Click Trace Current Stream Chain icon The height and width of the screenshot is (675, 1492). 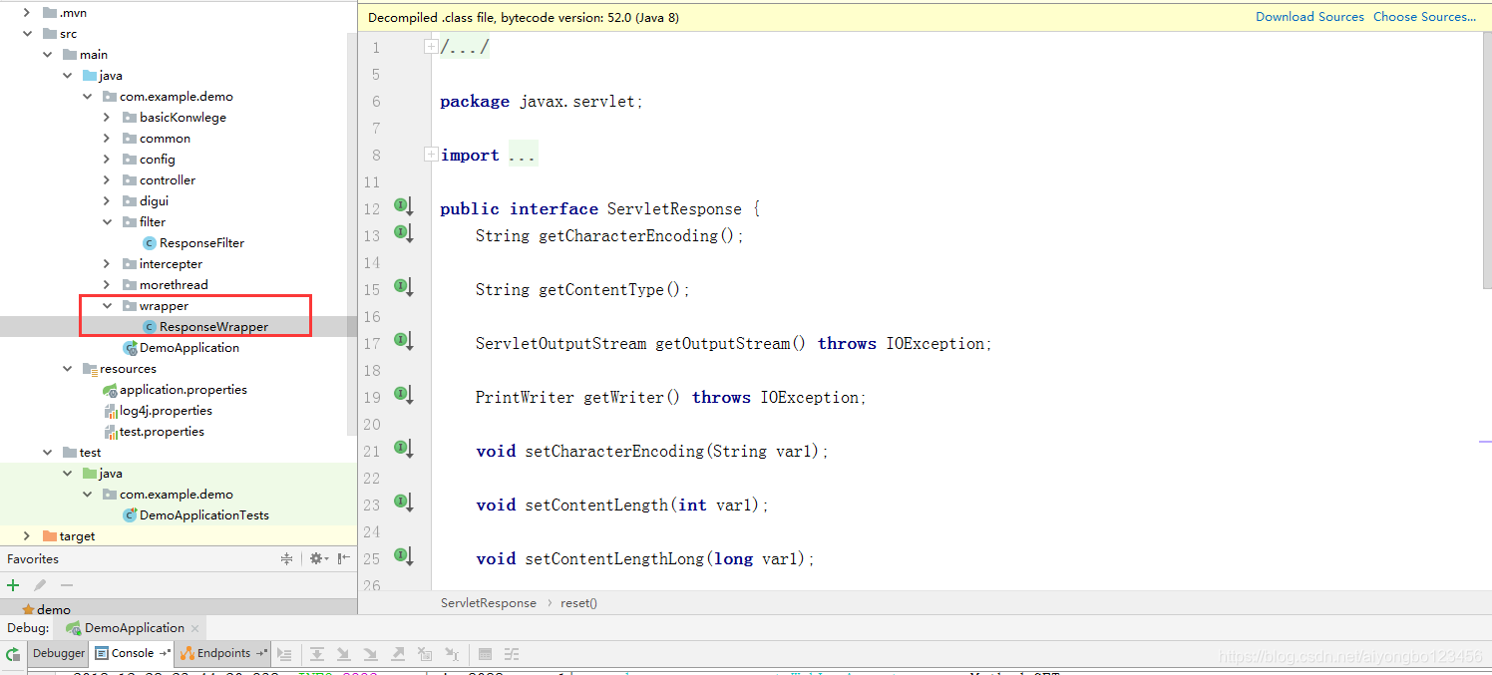pos(513,654)
